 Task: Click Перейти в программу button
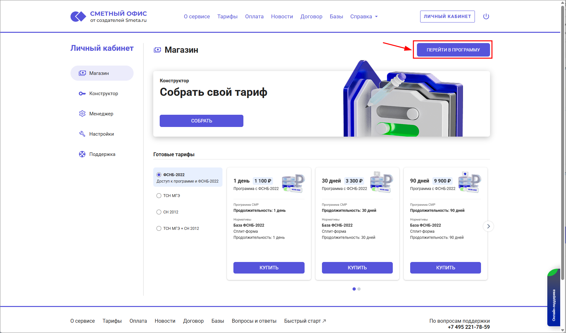coord(453,50)
